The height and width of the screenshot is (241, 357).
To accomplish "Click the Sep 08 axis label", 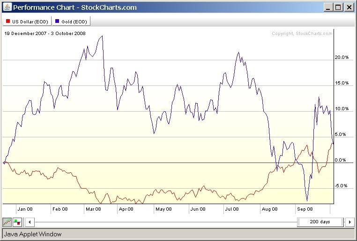I will coord(305,209).
